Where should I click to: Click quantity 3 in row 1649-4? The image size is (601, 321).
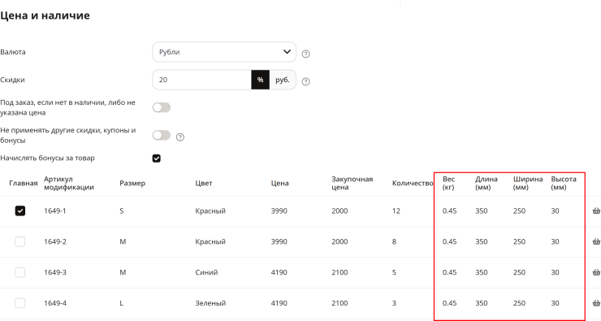coord(394,303)
